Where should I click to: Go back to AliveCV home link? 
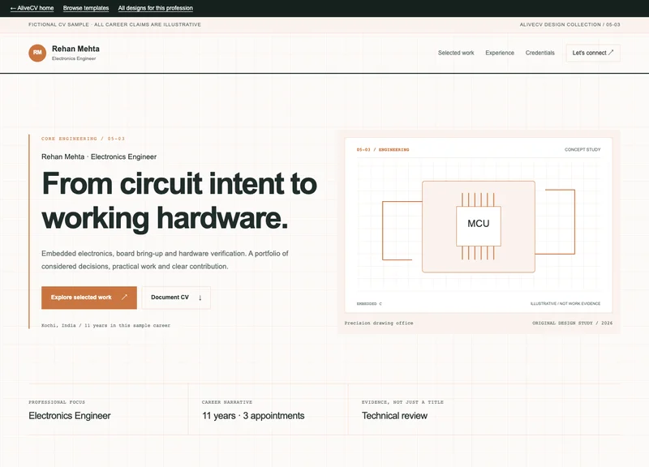point(32,8)
